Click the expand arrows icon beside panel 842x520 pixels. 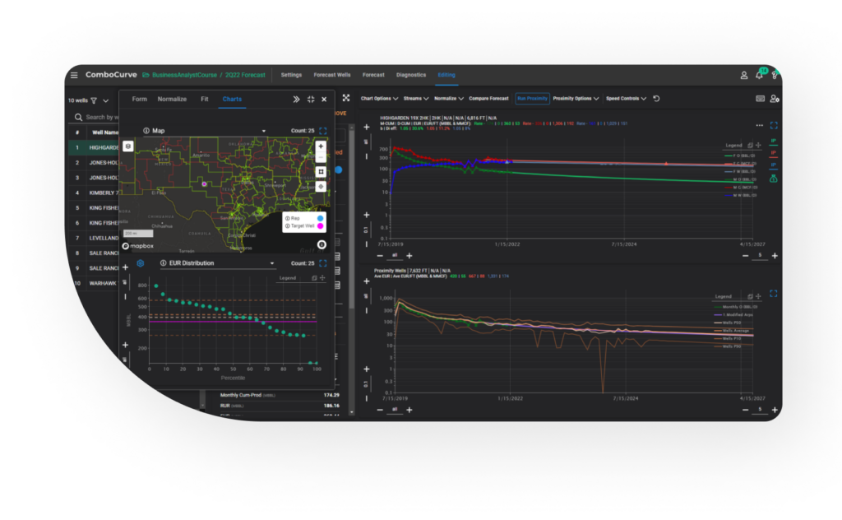(x=346, y=98)
